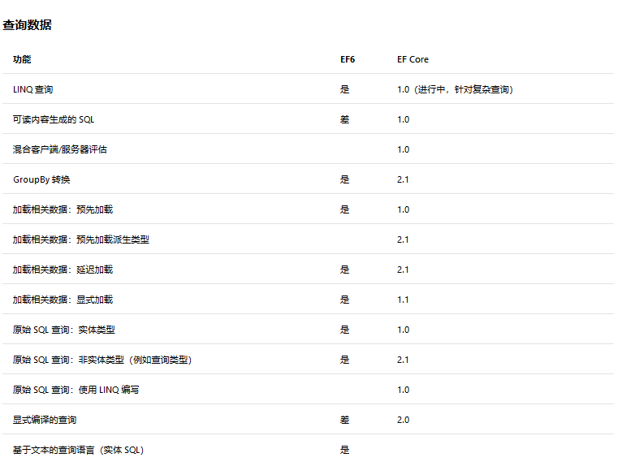Click the LINQ 查询 feature cell
Viewport: 622px width, 466px height.
[x=33, y=89]
